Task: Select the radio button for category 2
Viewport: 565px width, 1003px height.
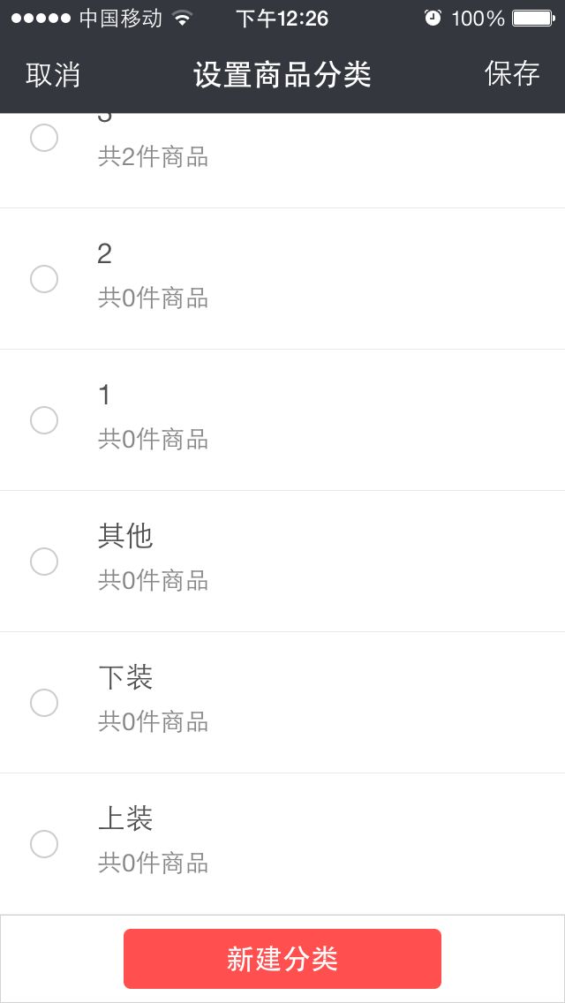Action: tap(44, 279)
